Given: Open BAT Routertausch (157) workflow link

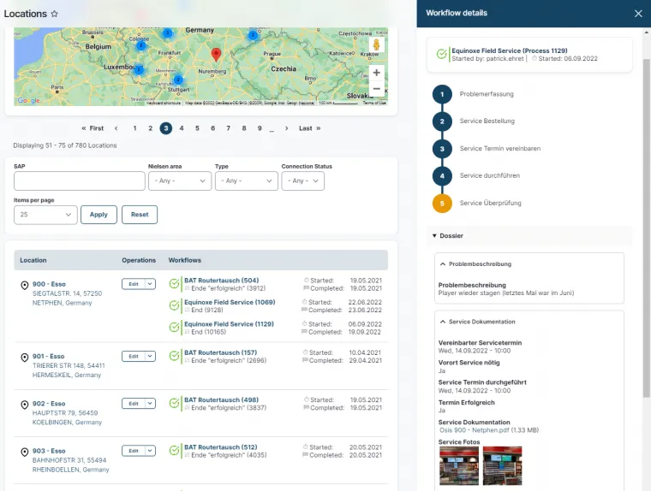Looking at the screenshot, I should [220, 353].
